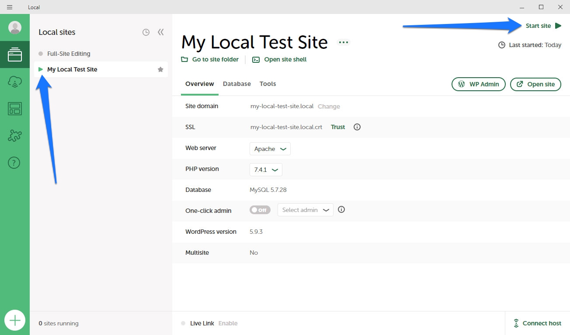Close the Local window
Image resolution: width=570 pixels, height=335 pixels.
click(x=560, y=7)
